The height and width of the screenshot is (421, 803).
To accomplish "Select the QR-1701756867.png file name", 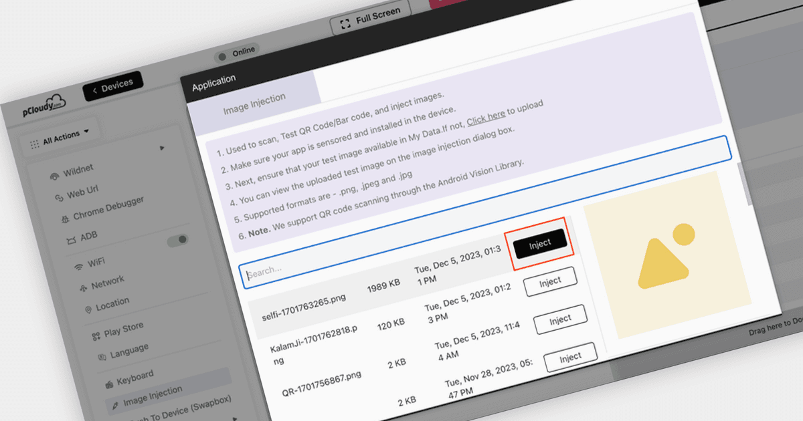I will pyautogui.click(x=321, y=383).
